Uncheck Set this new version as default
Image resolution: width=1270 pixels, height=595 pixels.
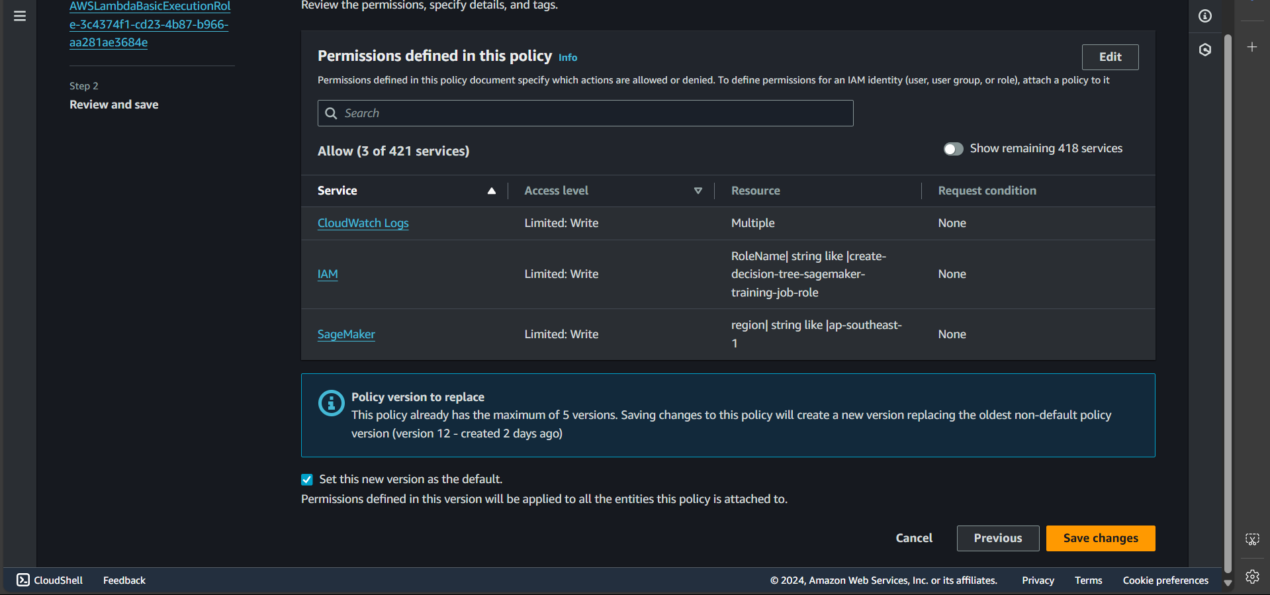307,480
